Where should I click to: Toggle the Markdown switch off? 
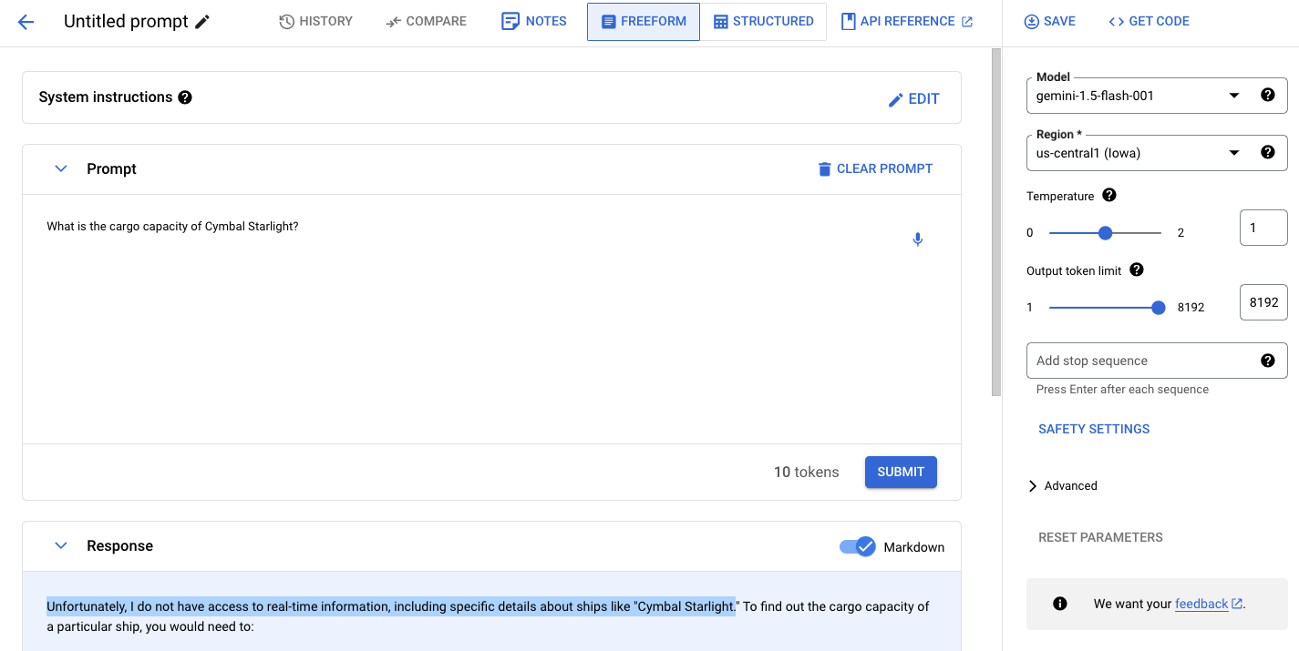point(858,547)
